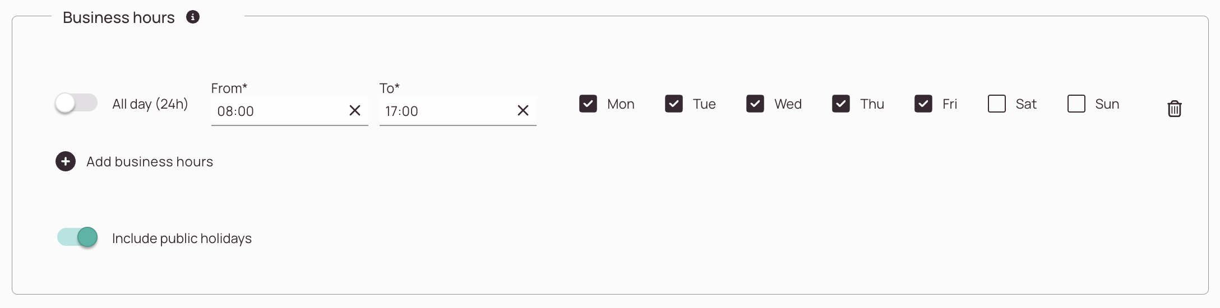Focus the To time field showing 17:00
Viewport: 1220px width, 308px height.
[447, 111]
